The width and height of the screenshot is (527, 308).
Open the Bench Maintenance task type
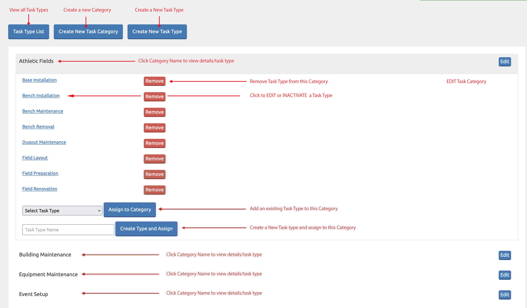tap(43, 111)
